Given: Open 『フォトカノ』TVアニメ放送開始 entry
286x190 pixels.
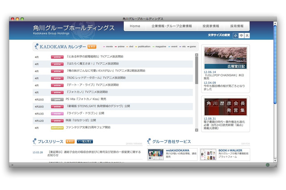Looking at the screenshot, I should (x=87, y=92).
